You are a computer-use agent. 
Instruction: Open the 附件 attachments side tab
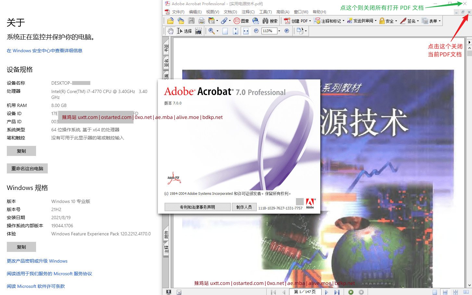coord(166,234)
